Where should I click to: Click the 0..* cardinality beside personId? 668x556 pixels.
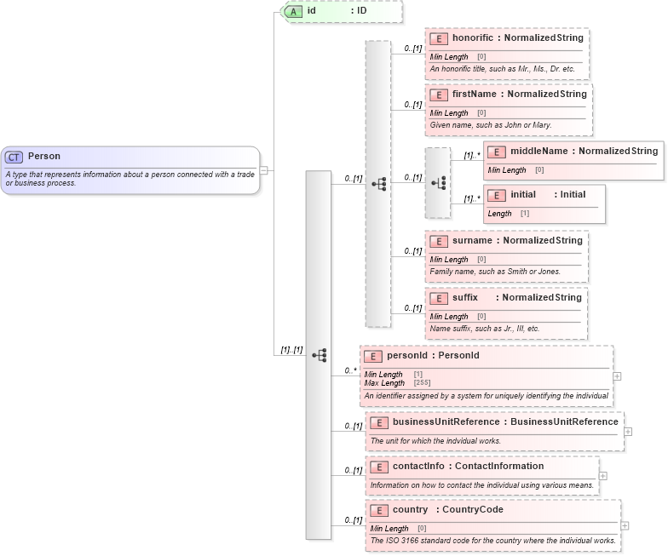tap(351, 371)
